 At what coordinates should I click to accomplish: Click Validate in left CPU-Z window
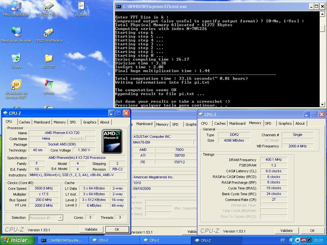click(91, 229)
